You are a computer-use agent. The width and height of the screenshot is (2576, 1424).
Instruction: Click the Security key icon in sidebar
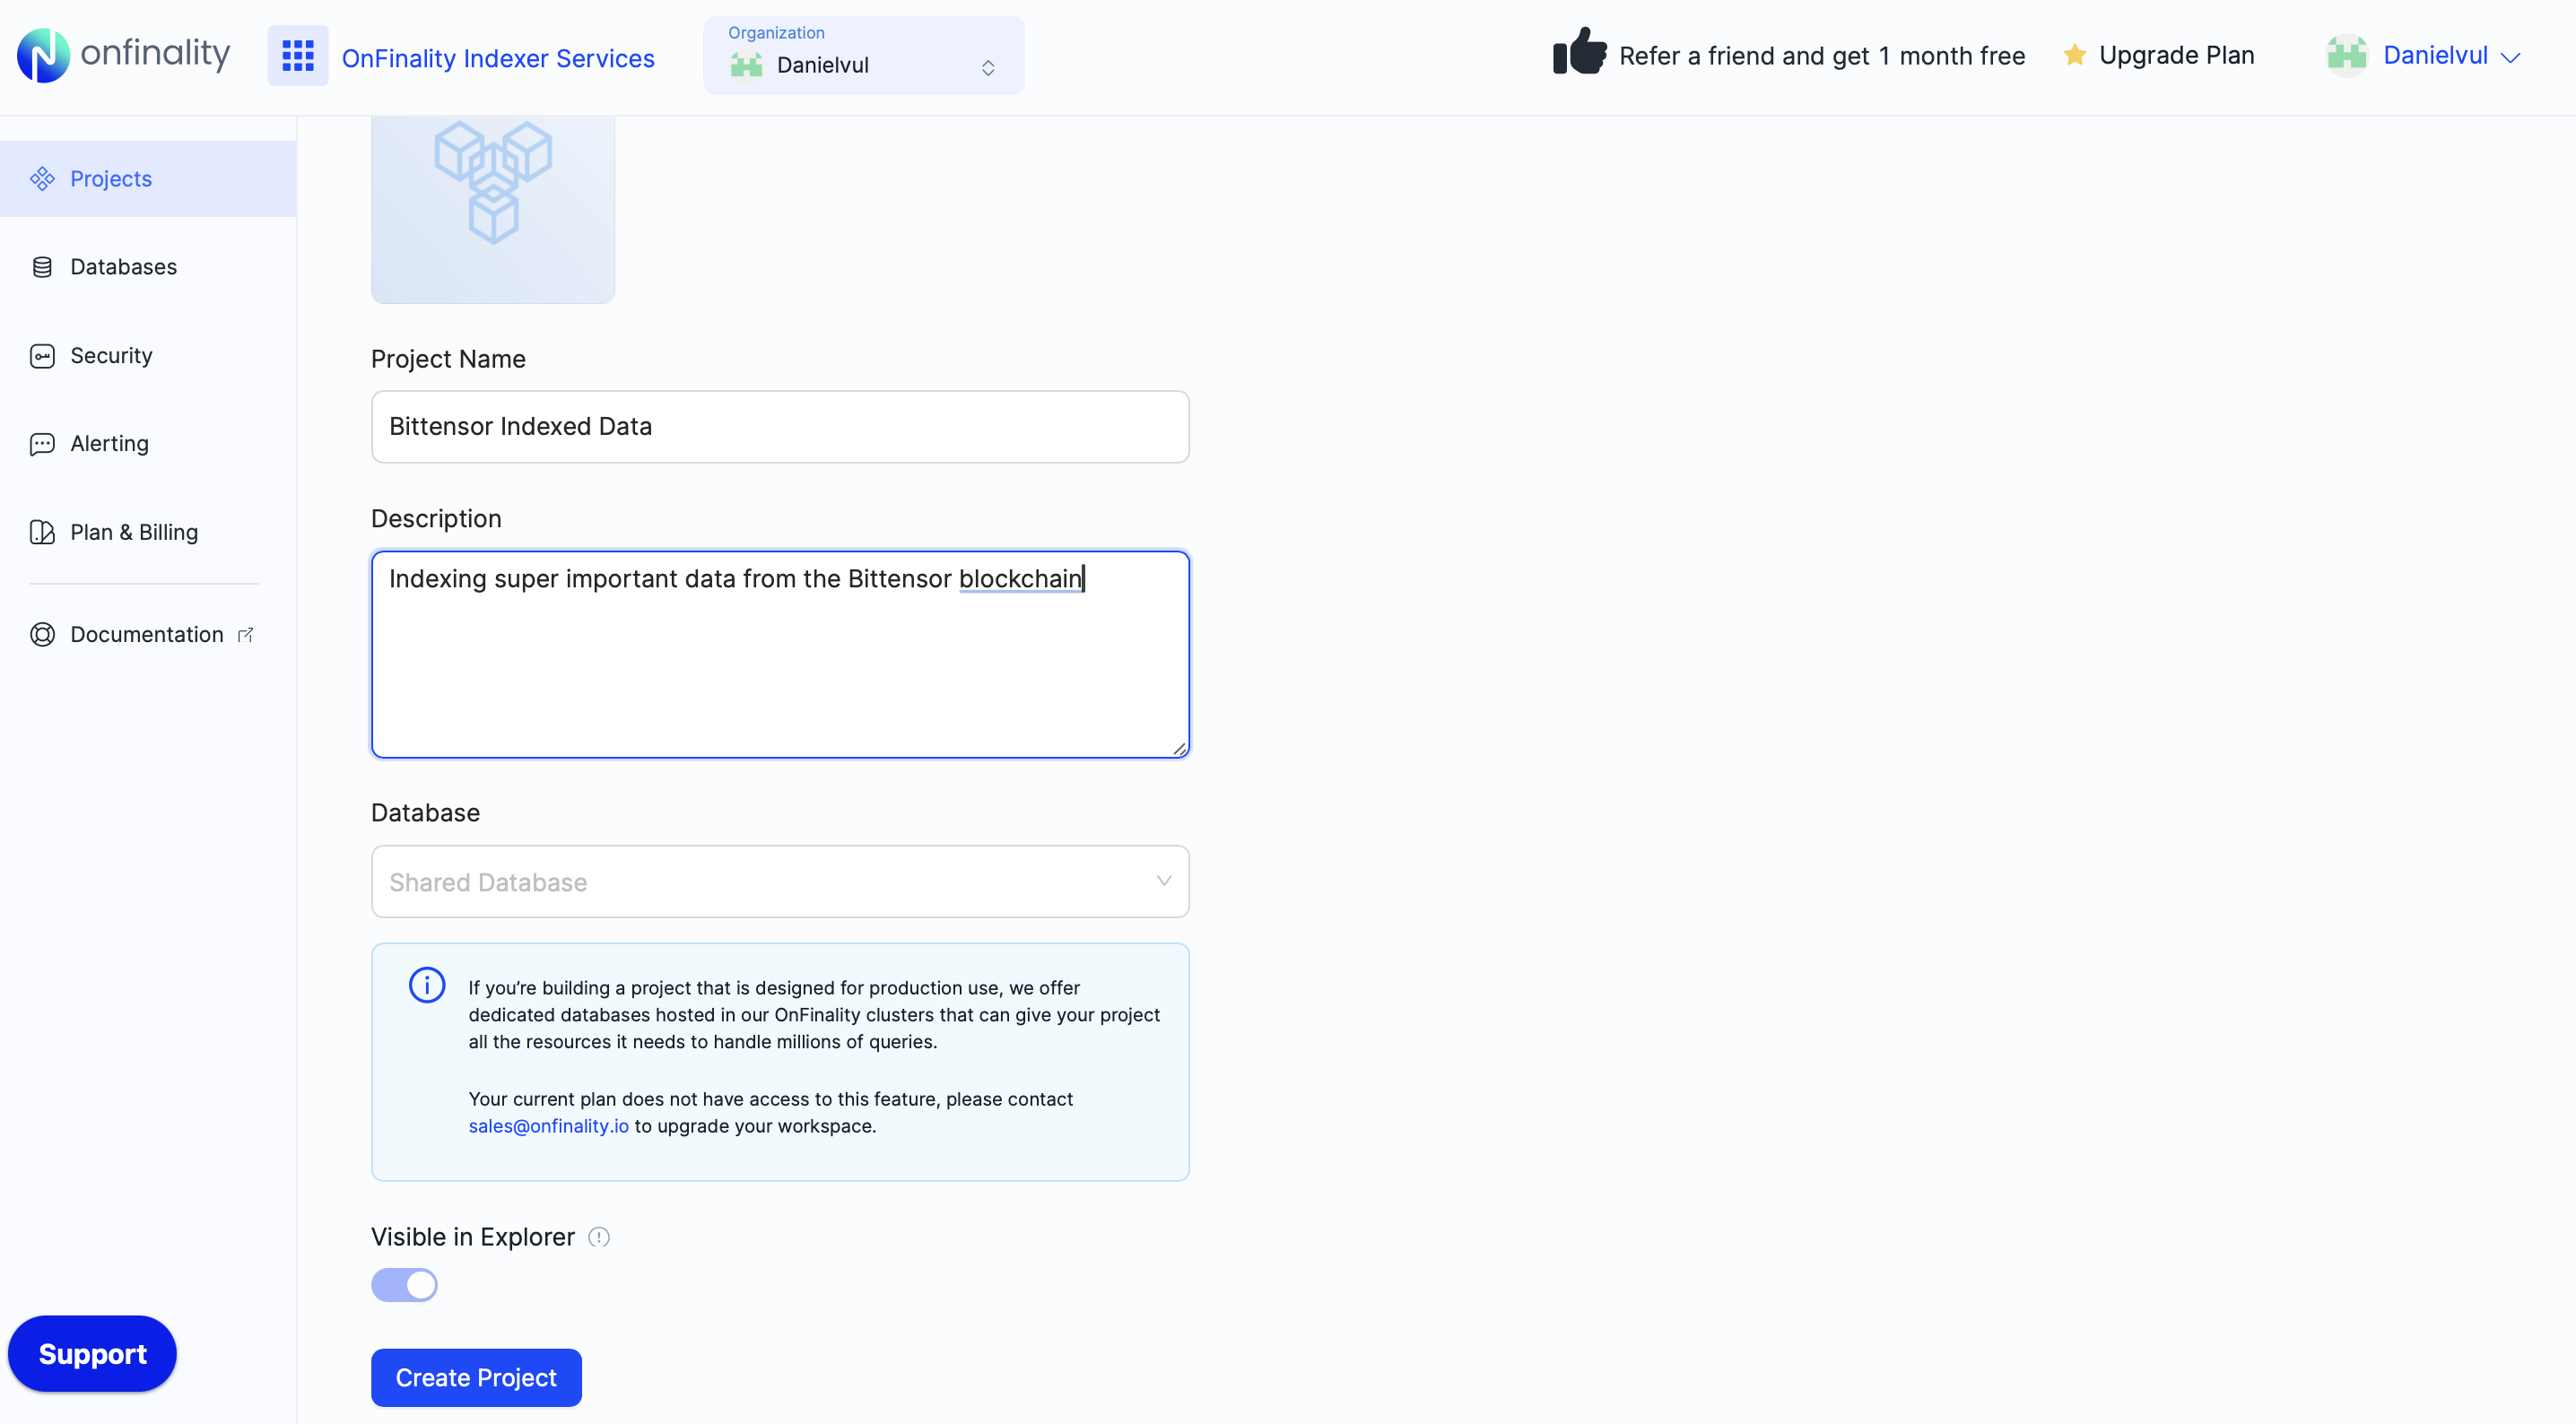click(x=42, y=355)
